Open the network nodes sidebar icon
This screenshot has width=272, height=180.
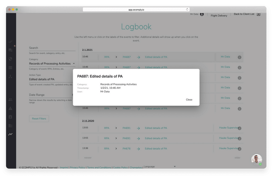[x=10, y=76]
